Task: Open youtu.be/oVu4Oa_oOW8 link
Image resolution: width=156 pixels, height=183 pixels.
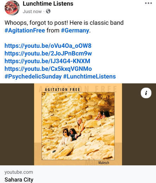Action: point(48,46)
